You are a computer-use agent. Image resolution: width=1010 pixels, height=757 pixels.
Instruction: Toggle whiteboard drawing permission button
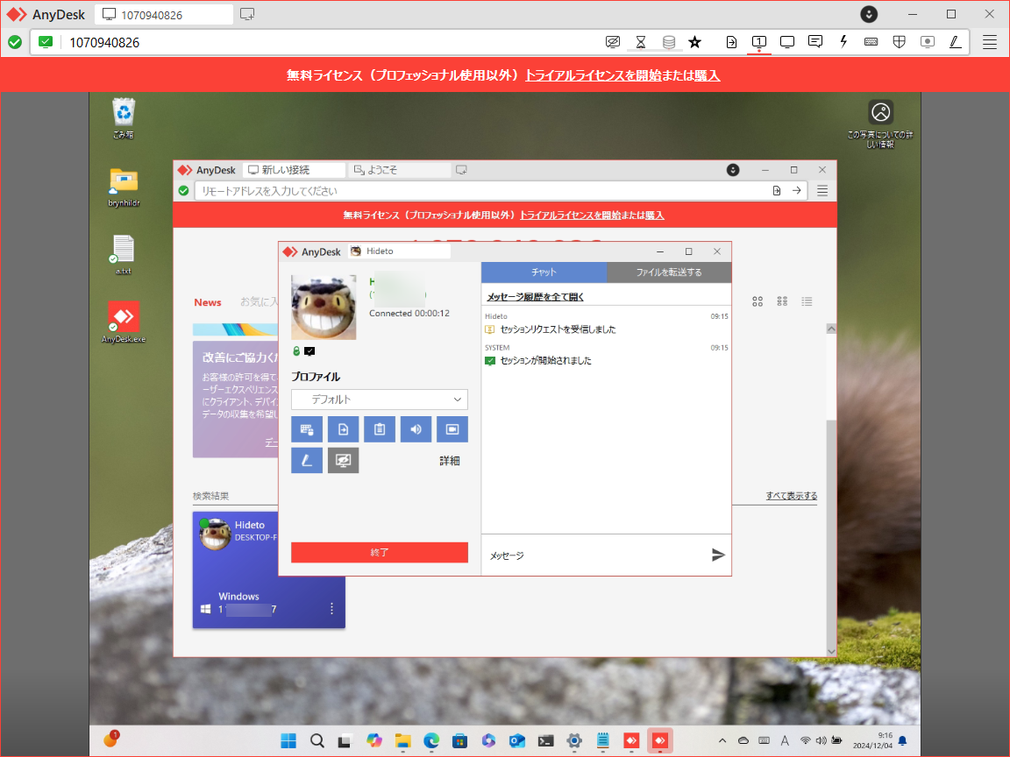coord(307,460)
